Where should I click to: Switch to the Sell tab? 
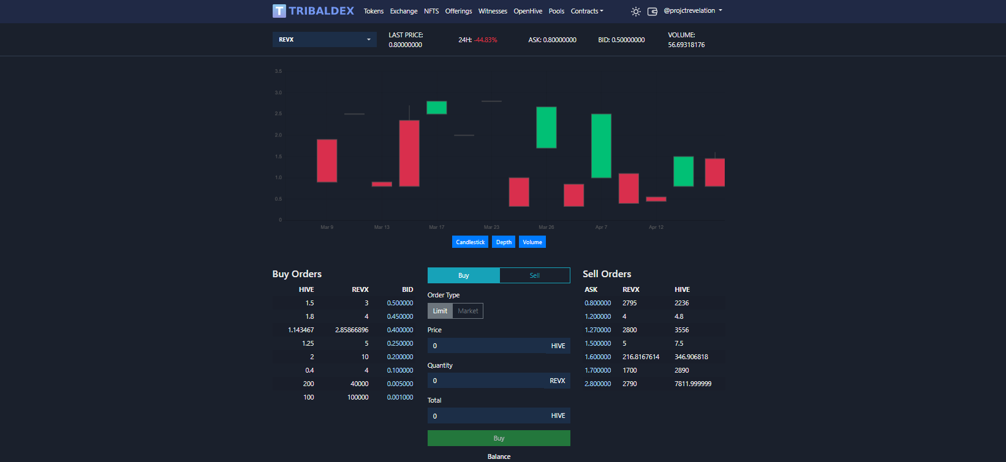click(535, 275)
